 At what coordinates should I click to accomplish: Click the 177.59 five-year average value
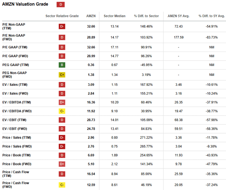coord(179,37)
